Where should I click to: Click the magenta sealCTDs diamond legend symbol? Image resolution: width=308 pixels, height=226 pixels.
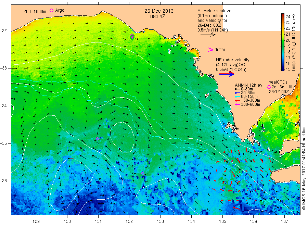pos(269,87)
